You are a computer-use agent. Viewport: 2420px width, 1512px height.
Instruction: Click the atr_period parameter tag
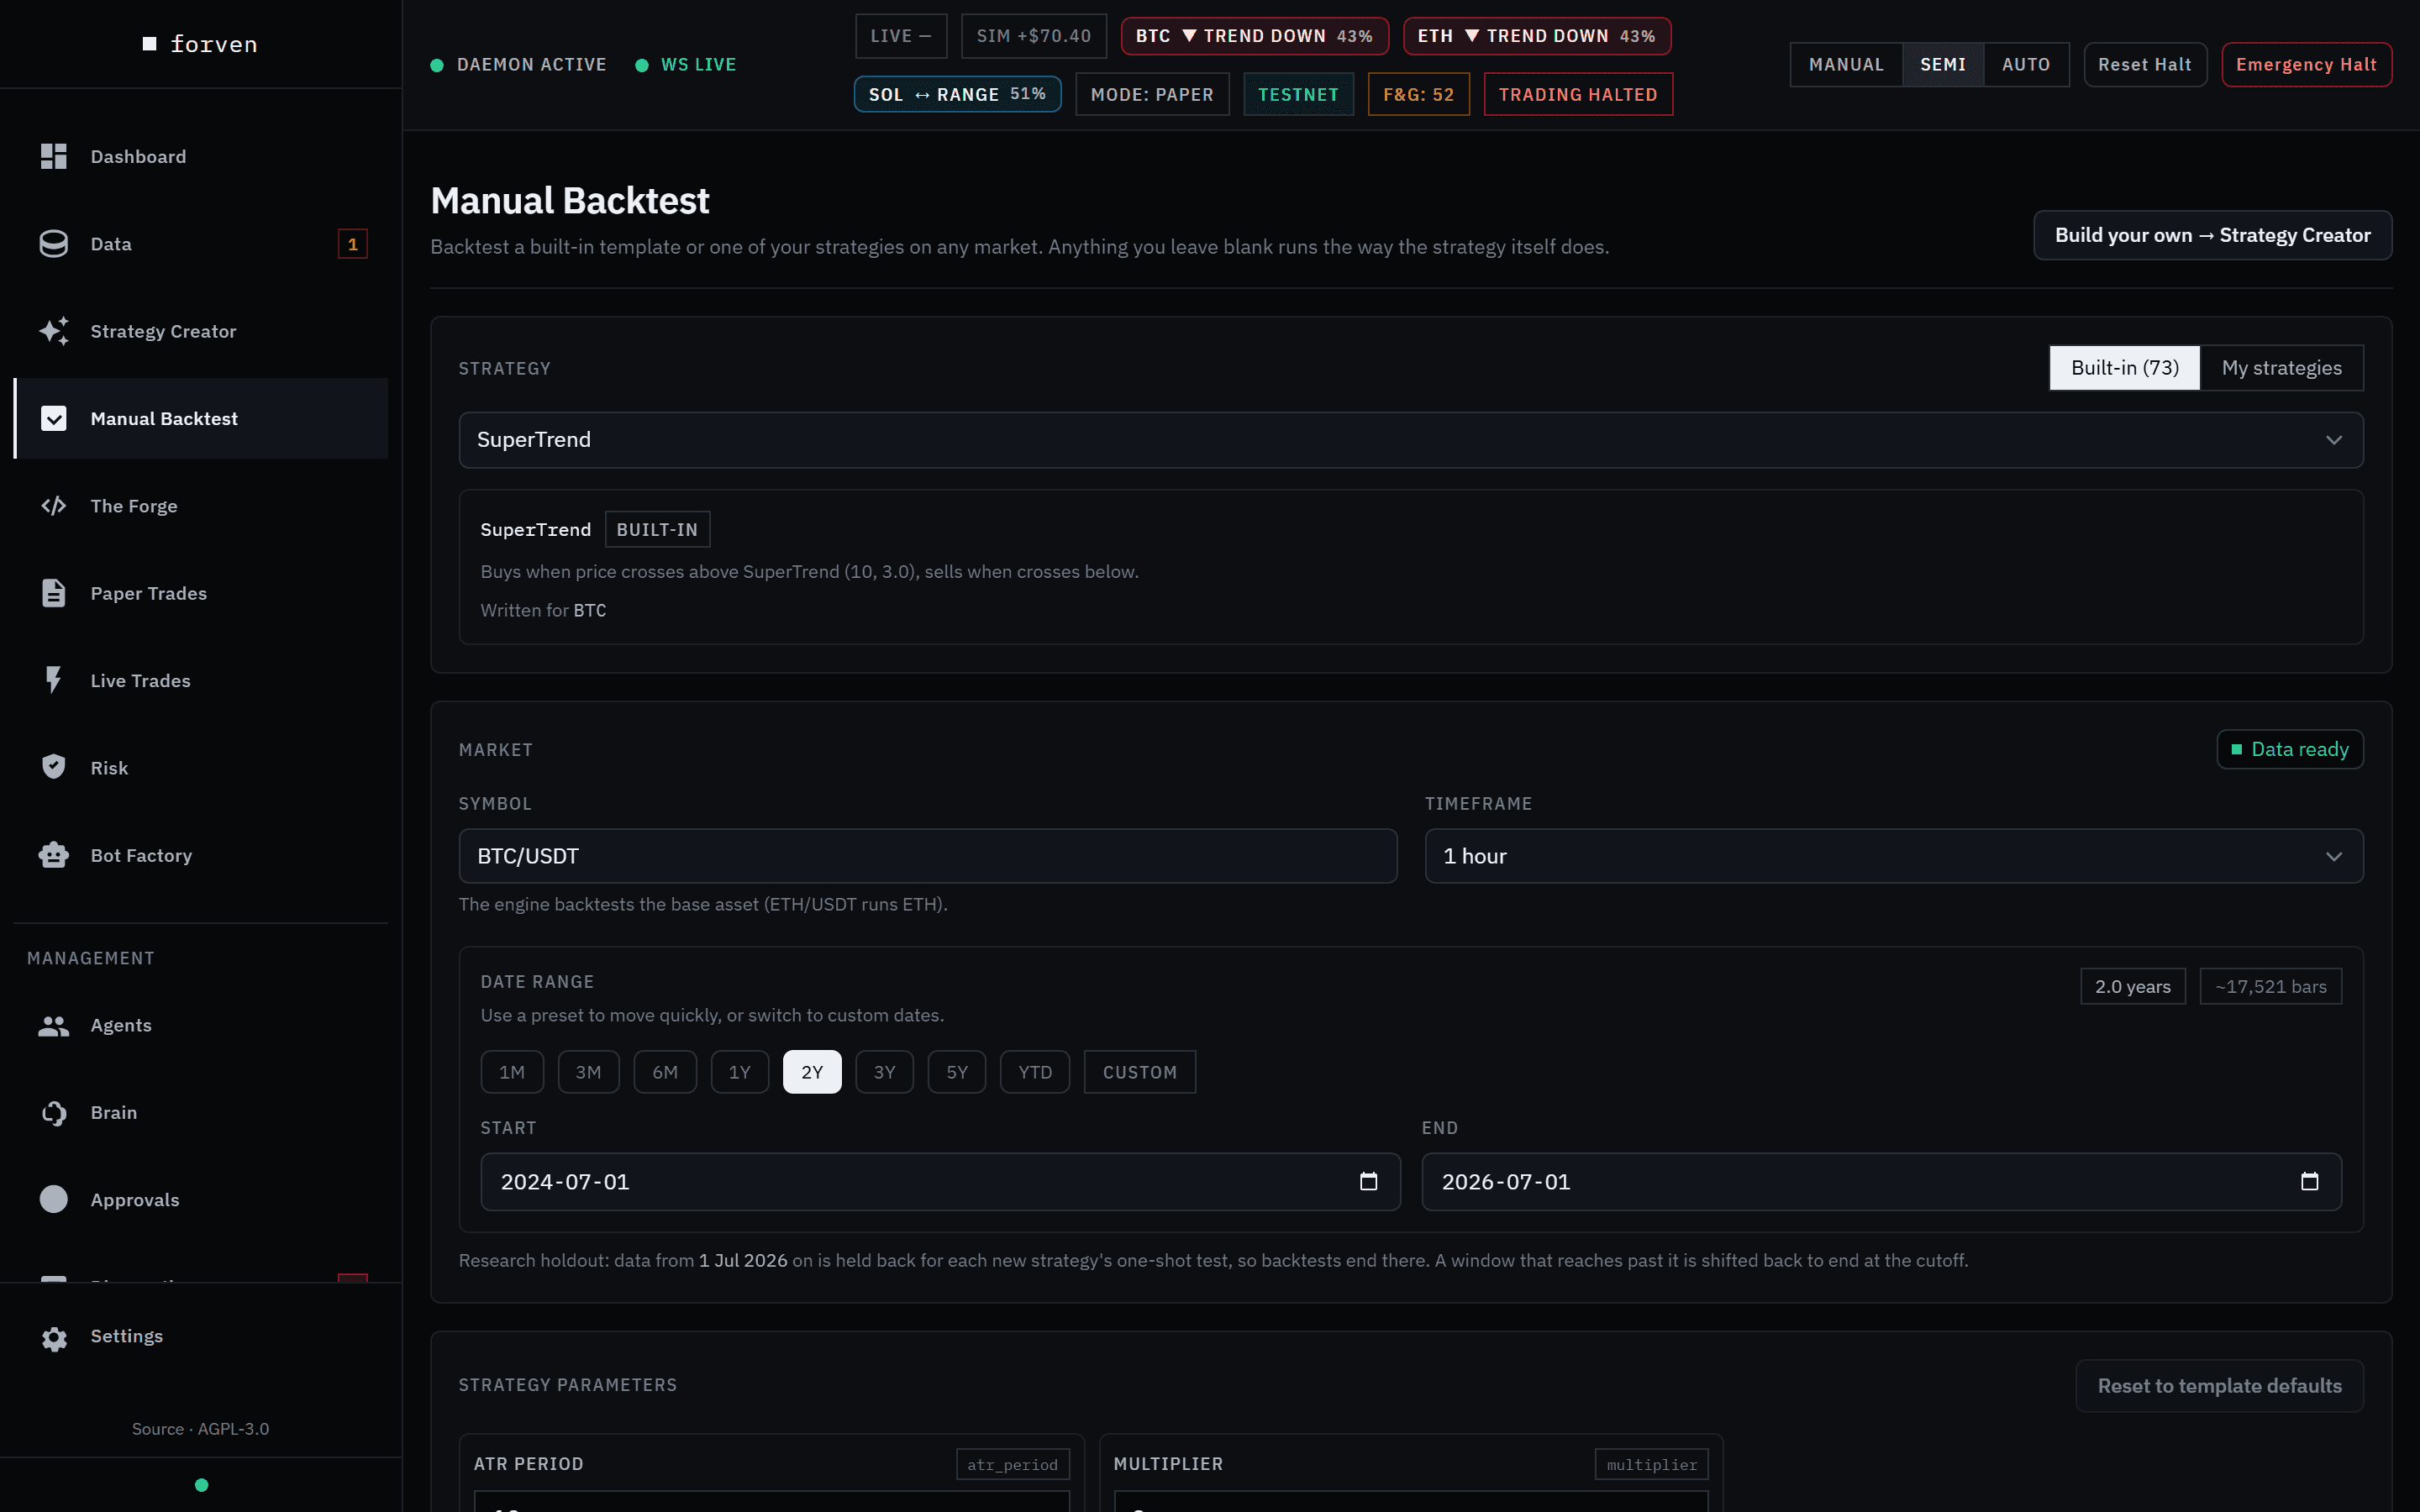click(x=1012, y=1464)
